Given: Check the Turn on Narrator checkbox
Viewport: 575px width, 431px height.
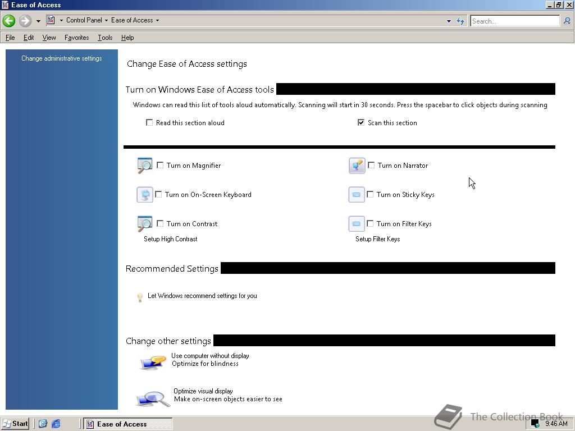Looking at the screenshot, I should tap(371, 166).
